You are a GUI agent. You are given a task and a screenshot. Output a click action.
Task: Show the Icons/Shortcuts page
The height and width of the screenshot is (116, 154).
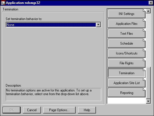[x=126, y=53]
